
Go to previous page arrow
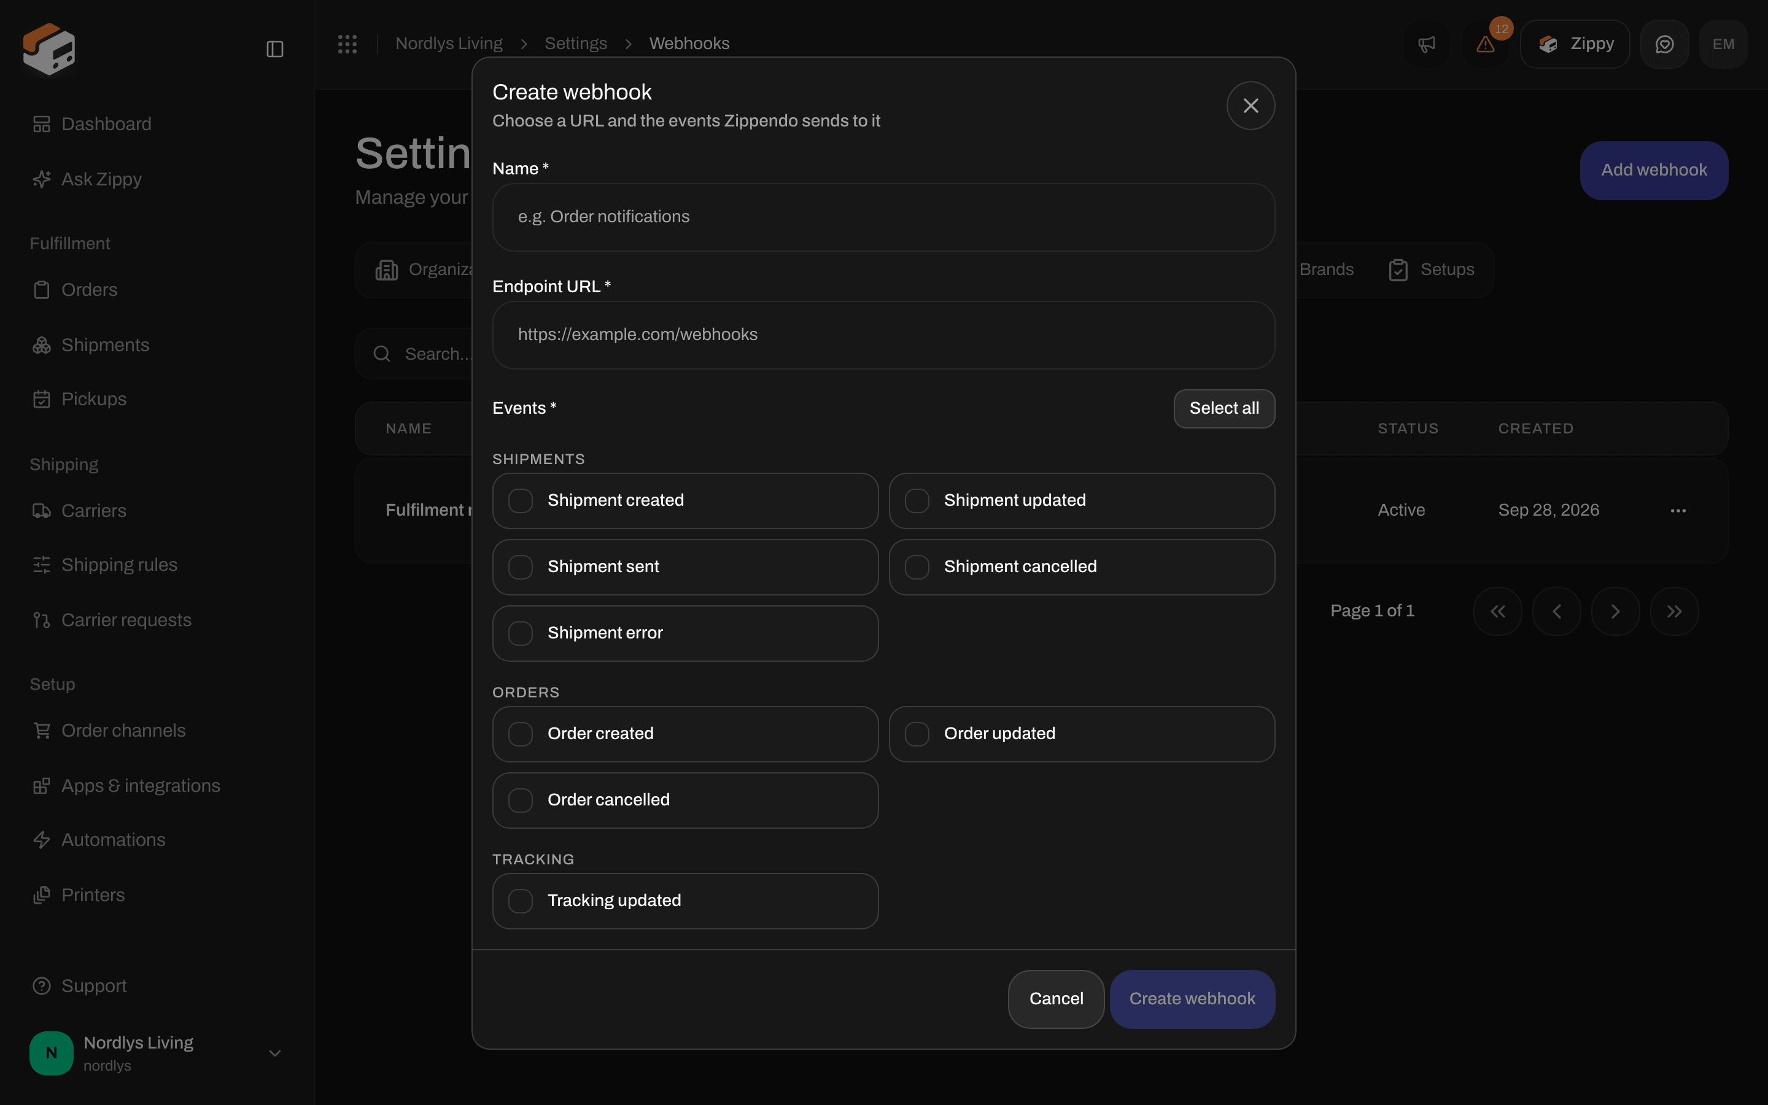(1557, 611)
